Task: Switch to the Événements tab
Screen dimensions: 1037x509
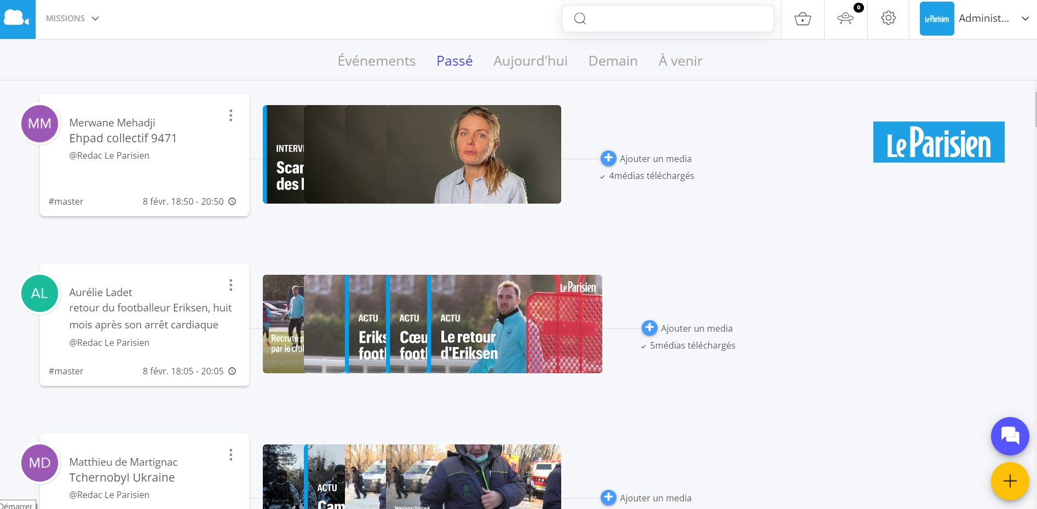Action: coord(376,61)
